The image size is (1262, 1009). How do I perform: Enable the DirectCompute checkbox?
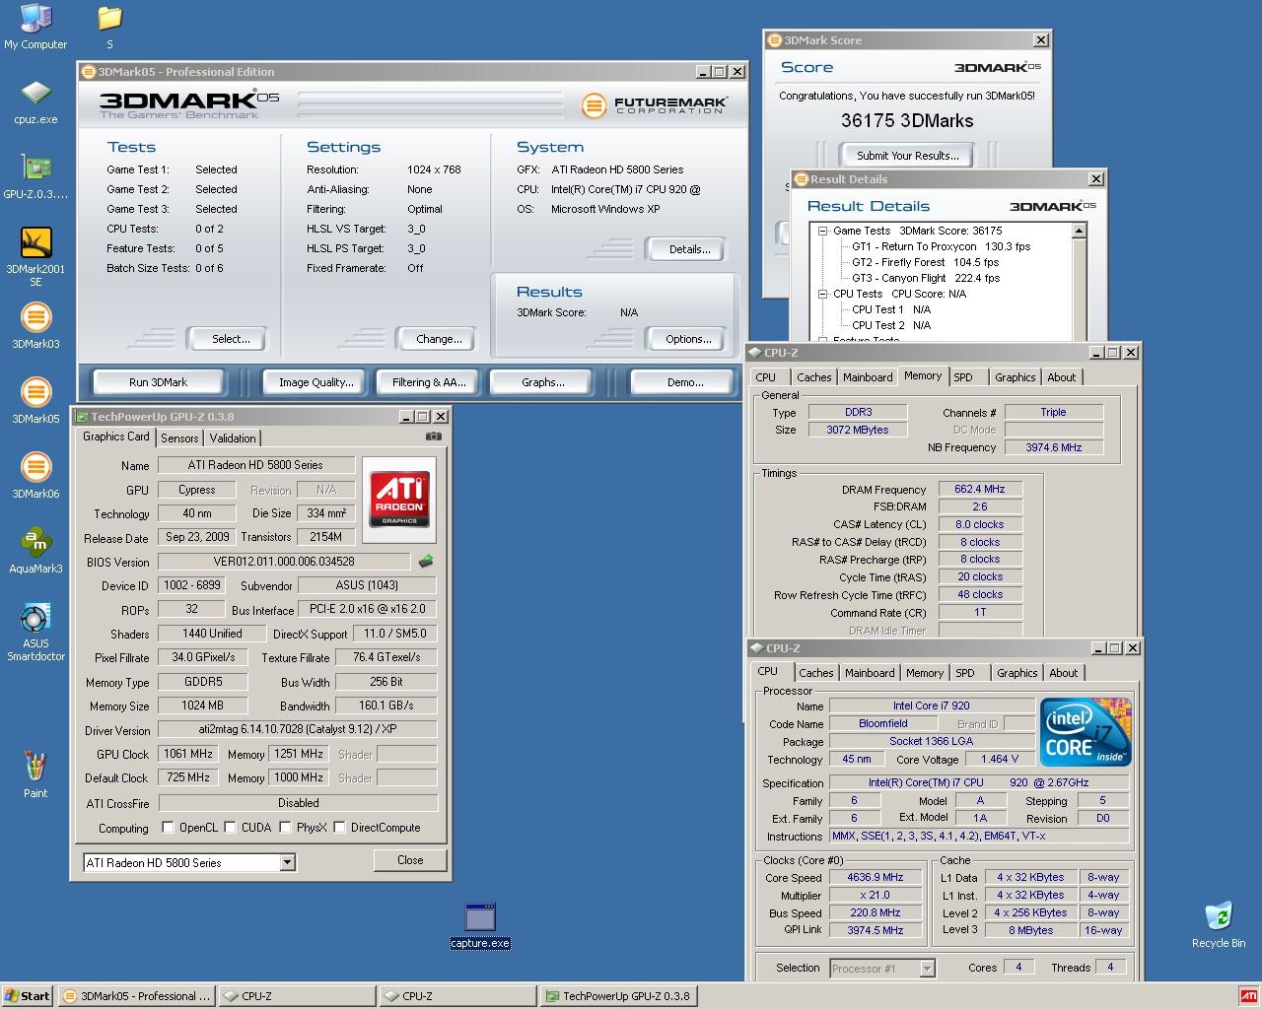click(x=339, y=828)
